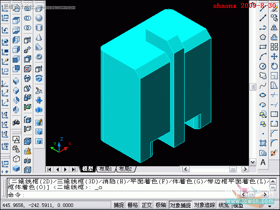Select the Move modify tool

274,56
